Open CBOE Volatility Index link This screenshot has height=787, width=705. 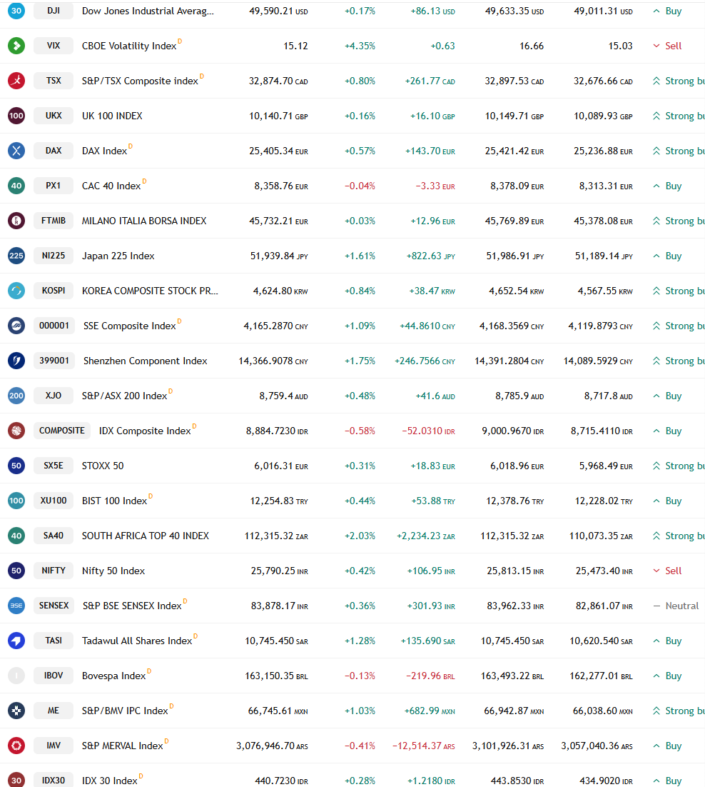[129, 46]
